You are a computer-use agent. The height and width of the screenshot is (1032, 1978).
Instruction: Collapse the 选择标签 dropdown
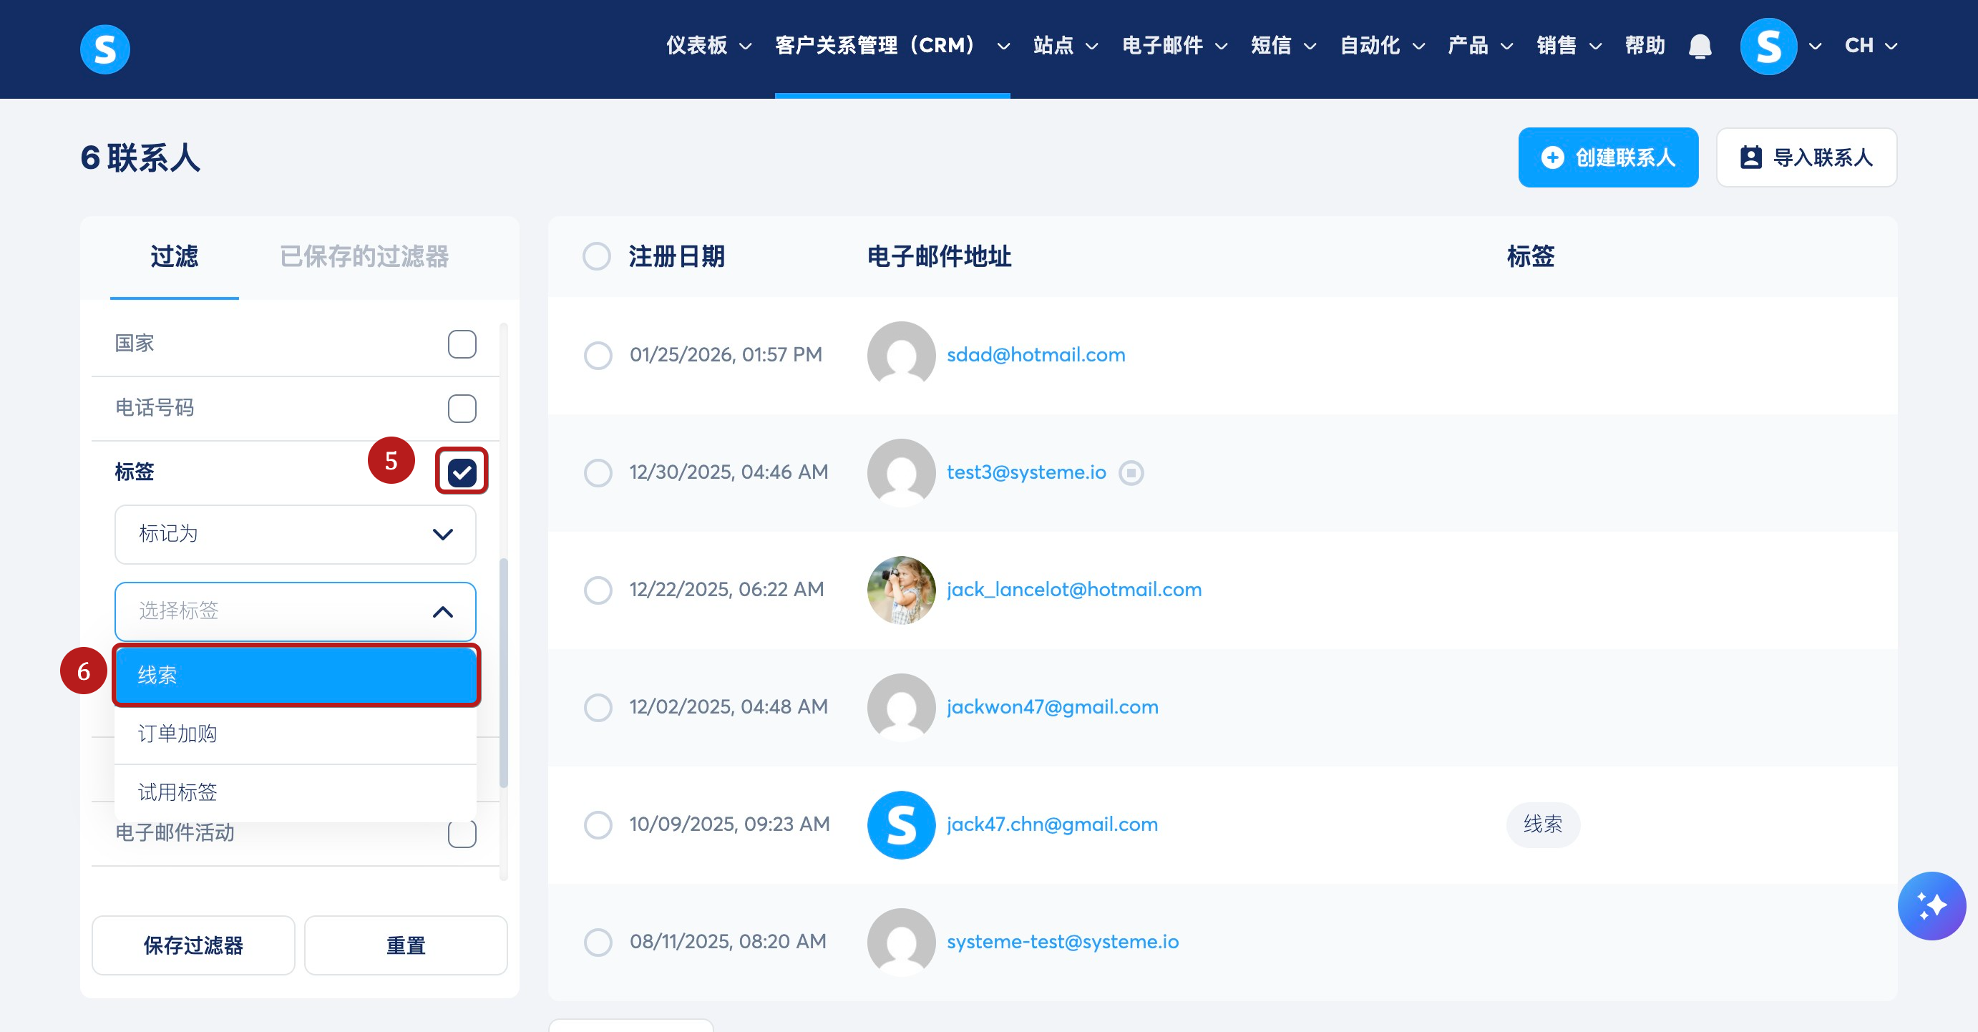click(442, 611)
